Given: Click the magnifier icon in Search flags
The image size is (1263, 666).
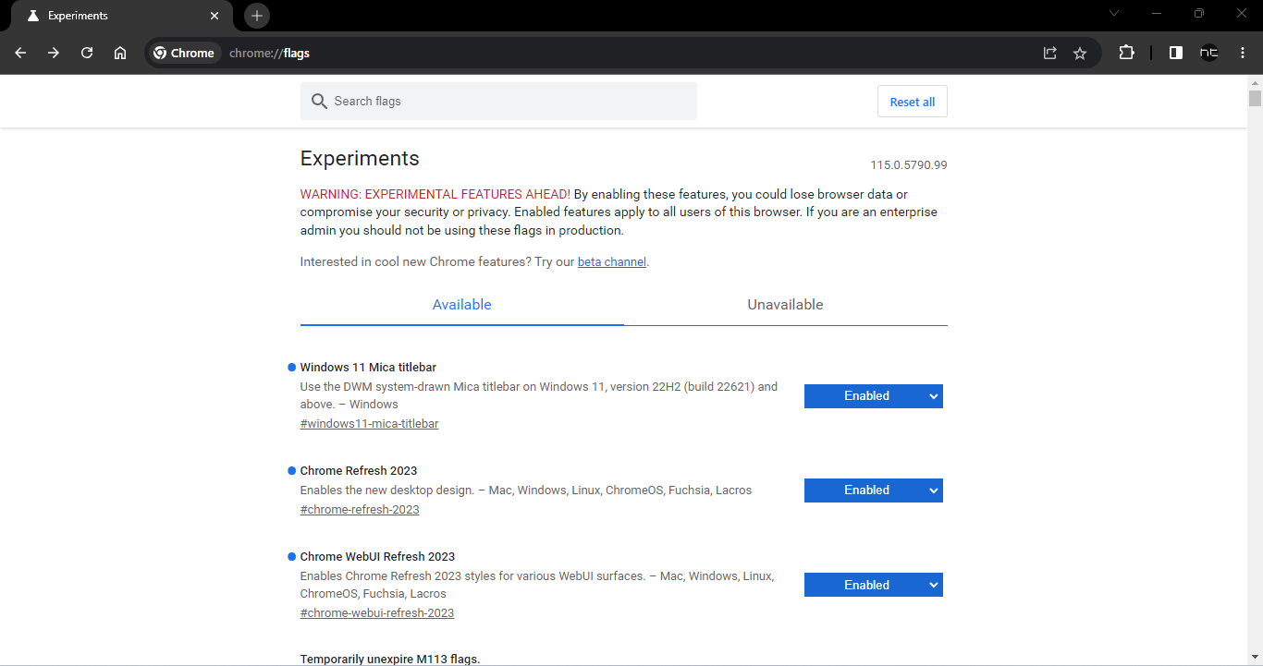Looking at the screenshot, I should 319,102.
